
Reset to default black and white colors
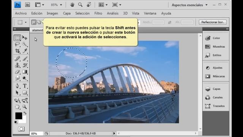(x=16, y=122)
